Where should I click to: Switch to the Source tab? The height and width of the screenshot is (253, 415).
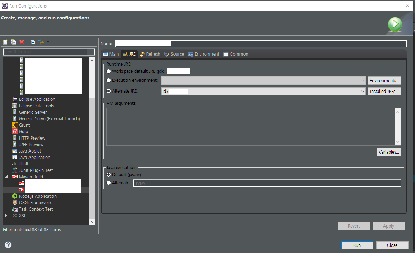click(x=174, y=54)
